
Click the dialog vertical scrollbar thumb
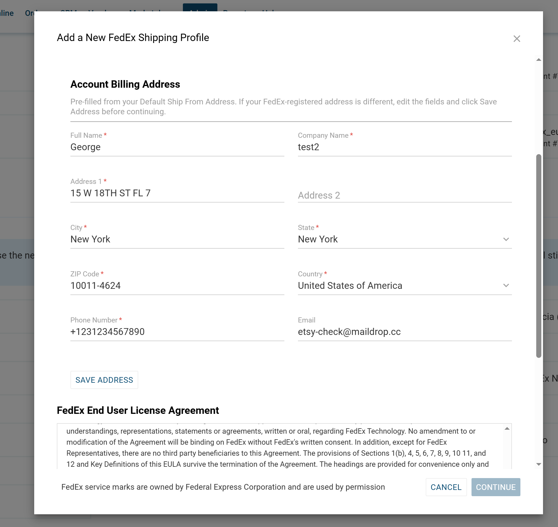click(x=539, y=256)
